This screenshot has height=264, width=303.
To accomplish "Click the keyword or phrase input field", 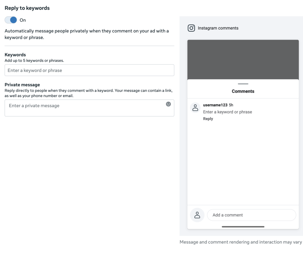I will tap(89, 70).
